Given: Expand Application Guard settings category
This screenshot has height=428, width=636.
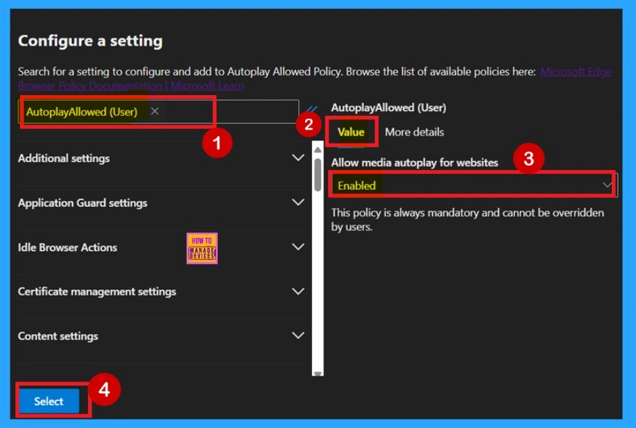Looking at the screenshot, I should click(x=162, y=203).
